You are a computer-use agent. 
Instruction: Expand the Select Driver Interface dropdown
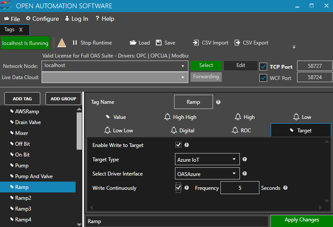[x=207, y=174]
